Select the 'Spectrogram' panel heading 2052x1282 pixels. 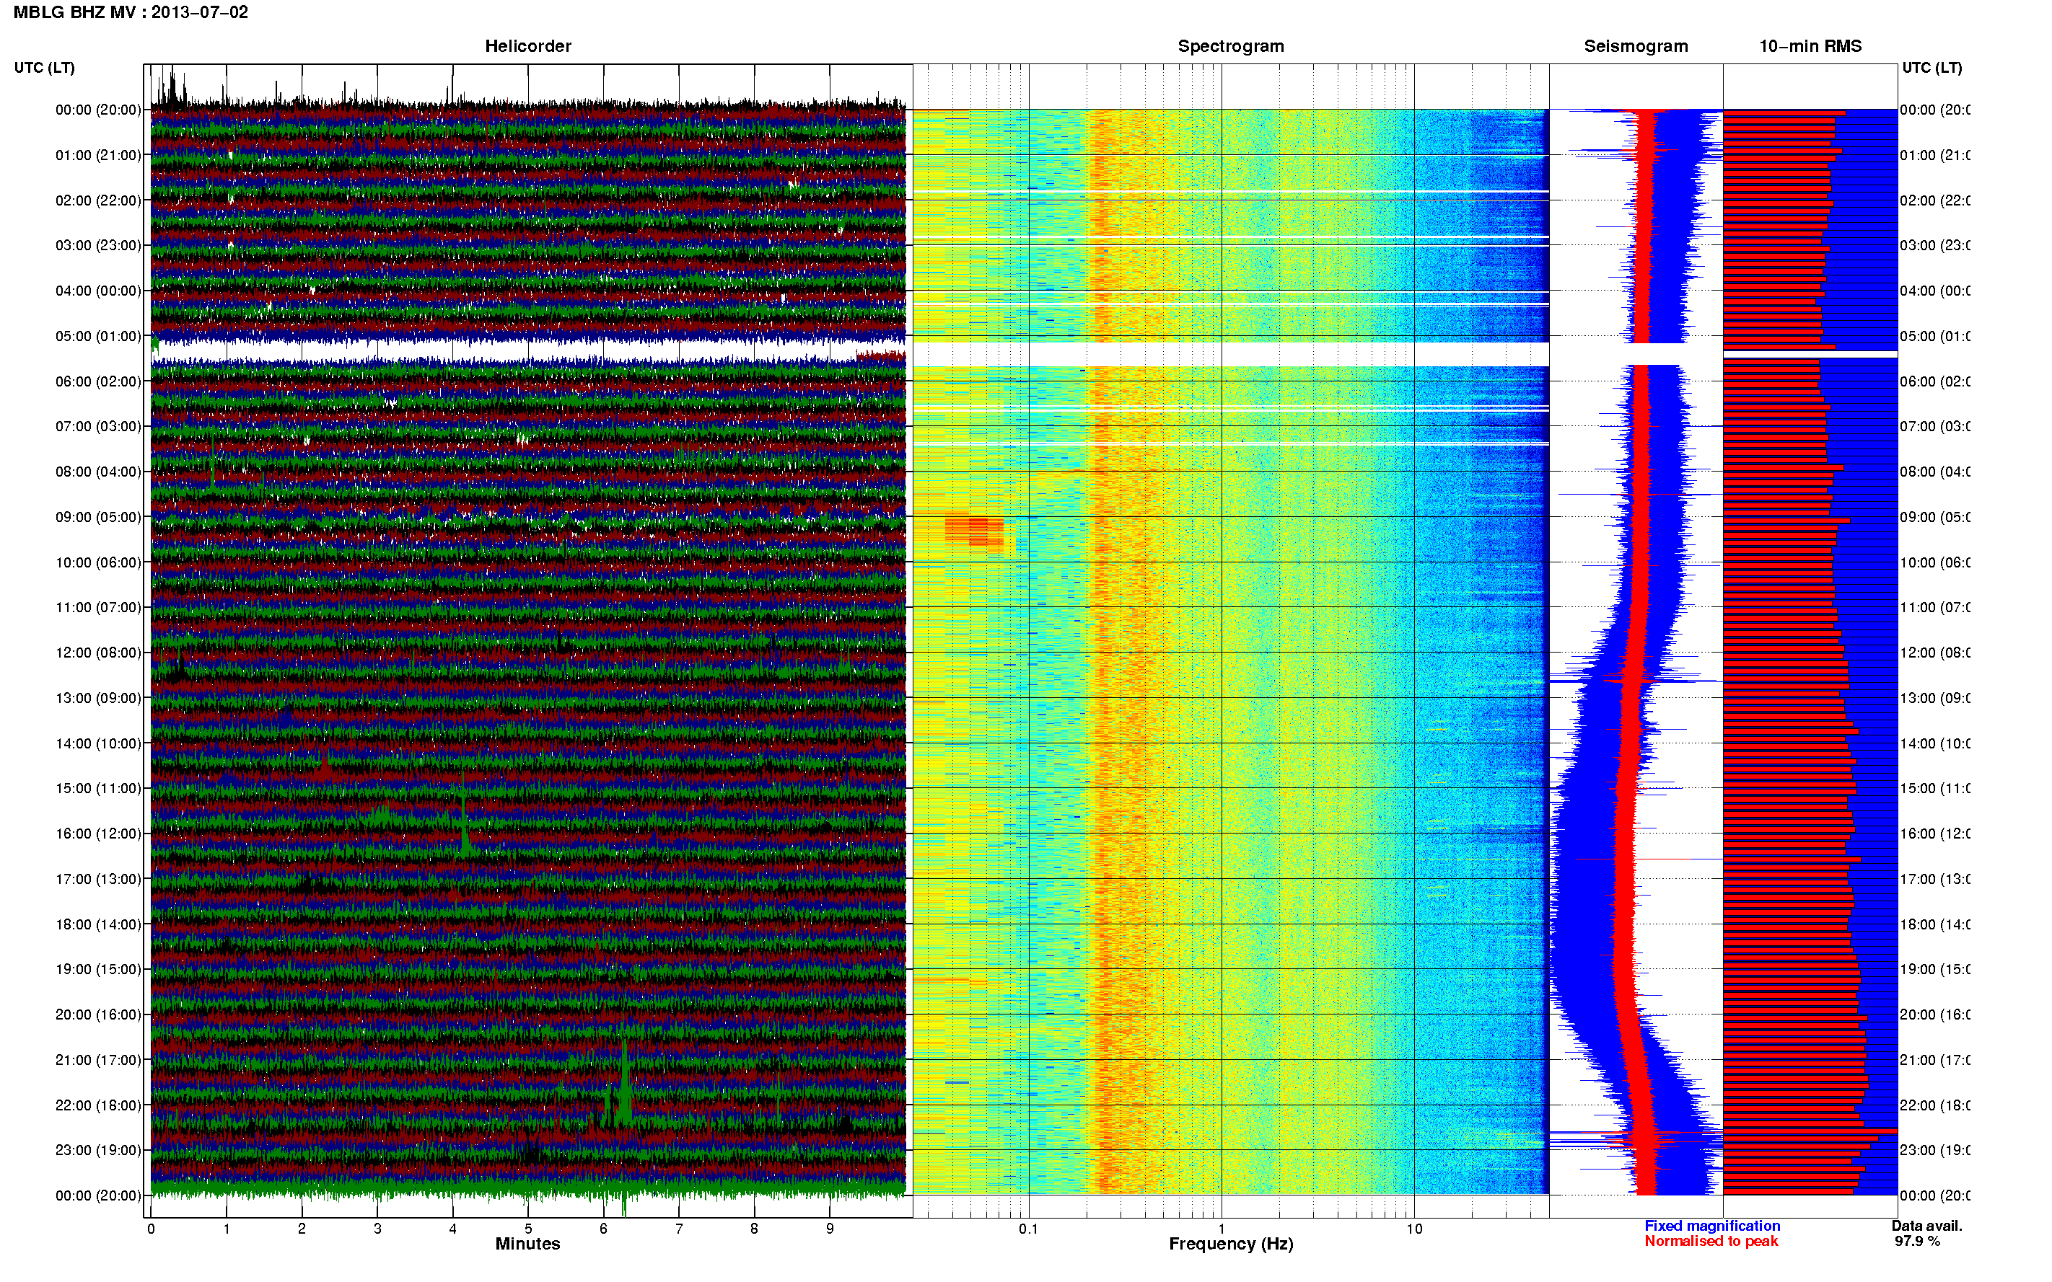pos(1231,47)
